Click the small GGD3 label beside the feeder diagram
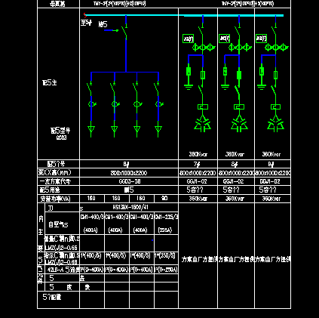Image resolution: width=319 pixels, height=318 pixels. click(61, 137)
